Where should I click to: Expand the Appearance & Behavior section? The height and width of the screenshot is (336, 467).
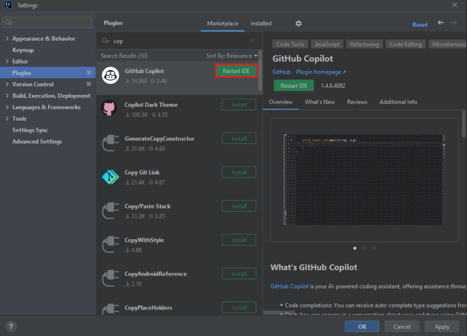[8, 39]
